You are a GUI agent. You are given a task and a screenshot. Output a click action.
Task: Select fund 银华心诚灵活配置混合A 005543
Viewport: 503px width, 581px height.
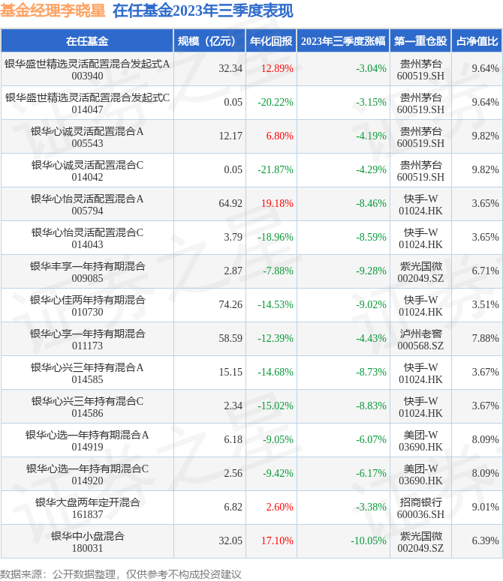[x=87, y=136]
